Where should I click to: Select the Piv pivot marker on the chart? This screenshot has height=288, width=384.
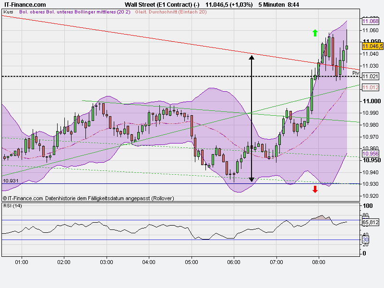click(356, 73)
